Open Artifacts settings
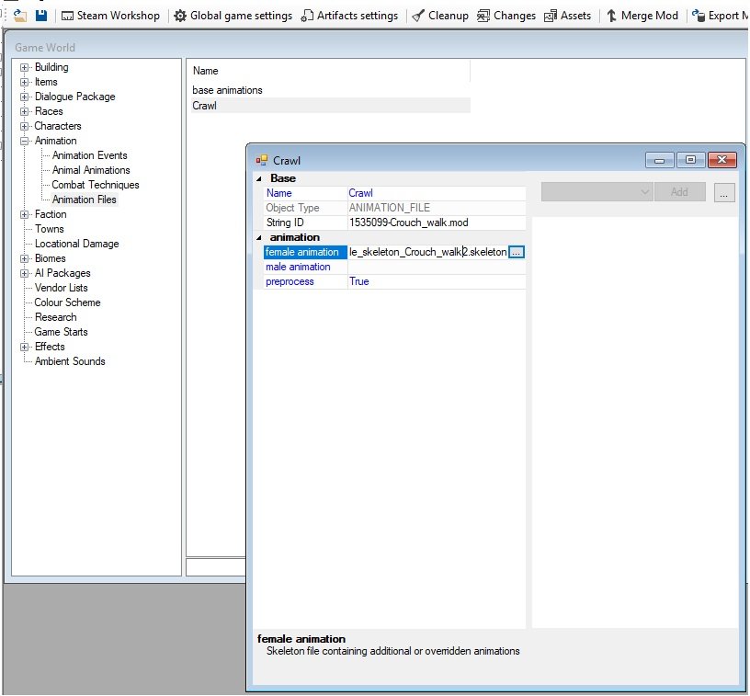 click(349, 16)
